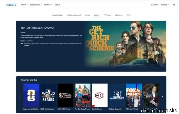Go to SUPPORT

(154, 5)
